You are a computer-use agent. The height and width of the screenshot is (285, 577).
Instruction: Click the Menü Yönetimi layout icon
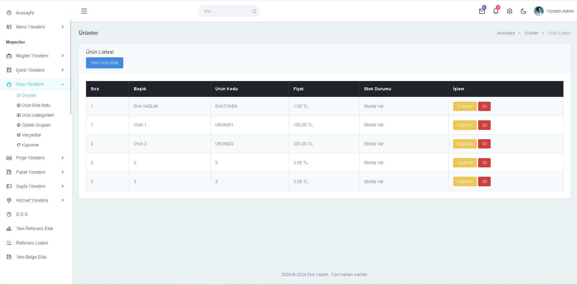pos(9,27)
